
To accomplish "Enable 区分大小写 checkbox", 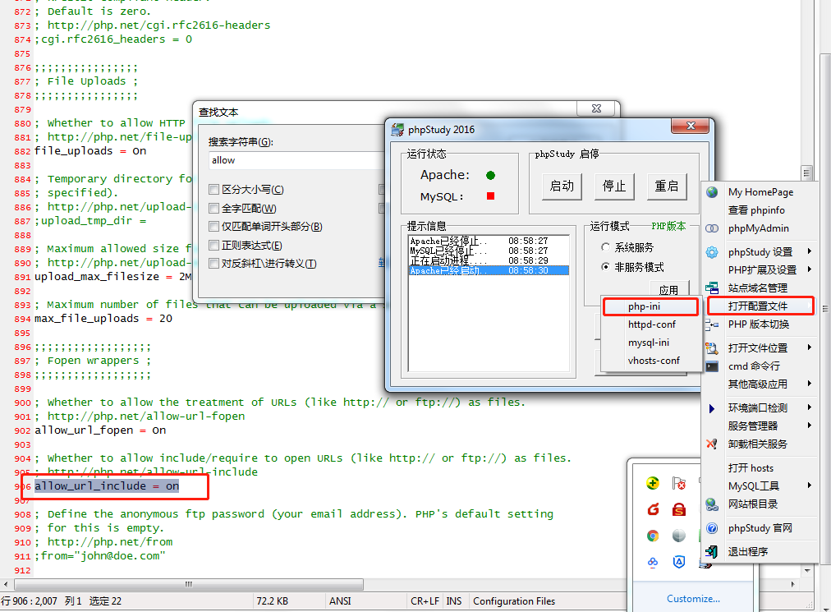I will click(213, 189).
